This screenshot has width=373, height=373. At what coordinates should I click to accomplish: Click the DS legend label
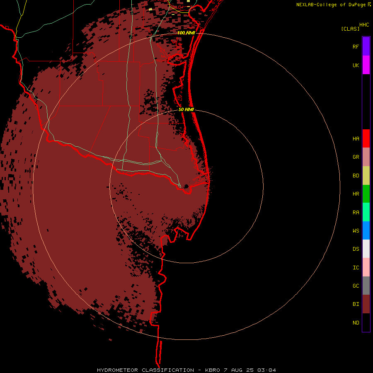coord(356,249)
